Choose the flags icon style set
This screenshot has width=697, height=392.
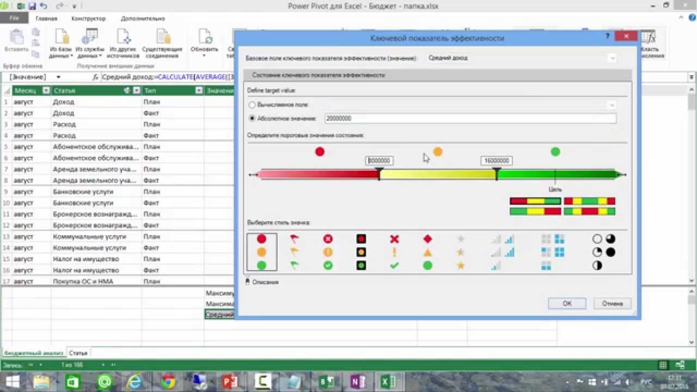click(295, 252)
